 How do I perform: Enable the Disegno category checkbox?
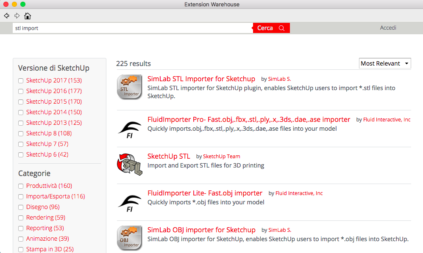(21, 207)
